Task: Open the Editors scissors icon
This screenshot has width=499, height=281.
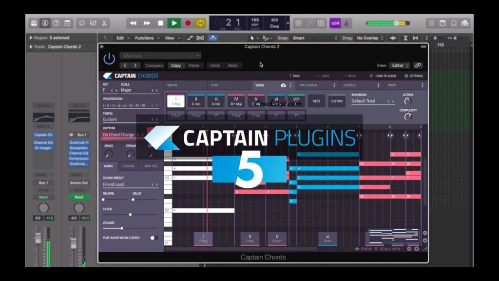Action: pos(104,23)
